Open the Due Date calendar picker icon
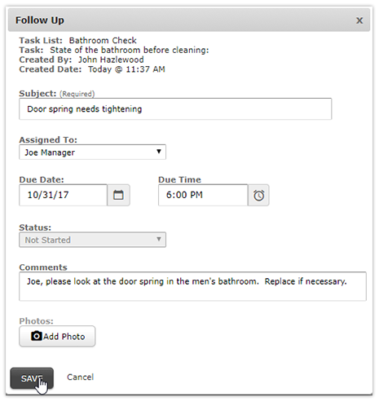Image resolution: width=379 pixels, height=402 pixels. (118, 195)
